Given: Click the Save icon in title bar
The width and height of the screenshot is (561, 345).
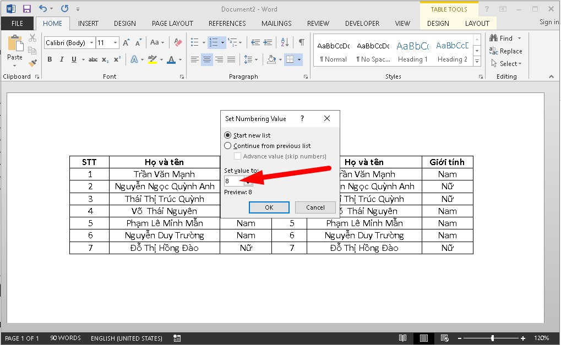Looking at the screenshot, I should (x=27, y=9).
